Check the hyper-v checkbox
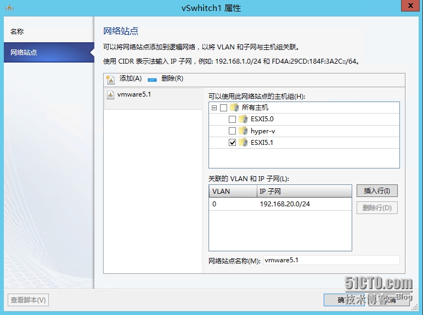This screenshot has height=315, width=423. pos(232,131)
